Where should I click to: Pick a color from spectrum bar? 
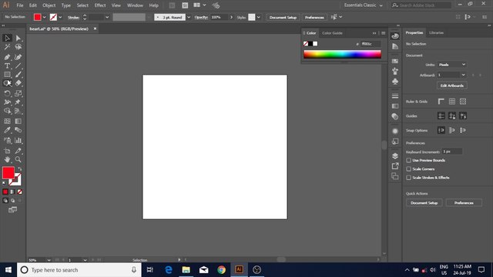pyautogui.click(x=342, y=55)
